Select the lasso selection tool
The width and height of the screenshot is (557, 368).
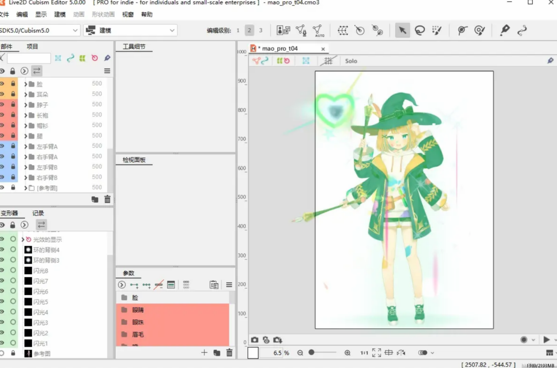coord(419,30)
